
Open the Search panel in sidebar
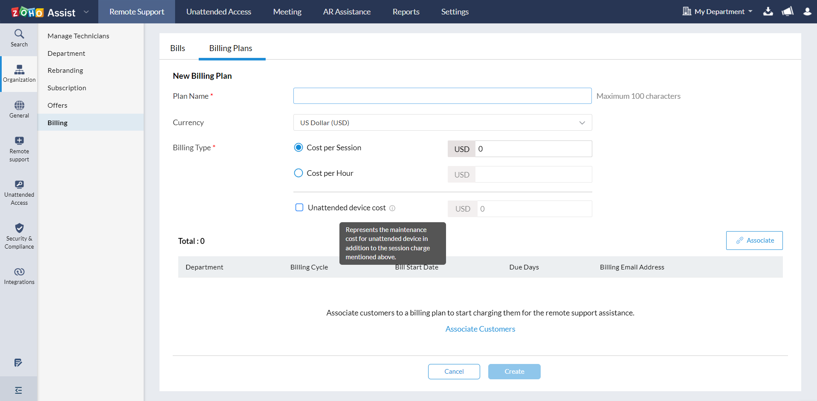click(x=19, y=38)
